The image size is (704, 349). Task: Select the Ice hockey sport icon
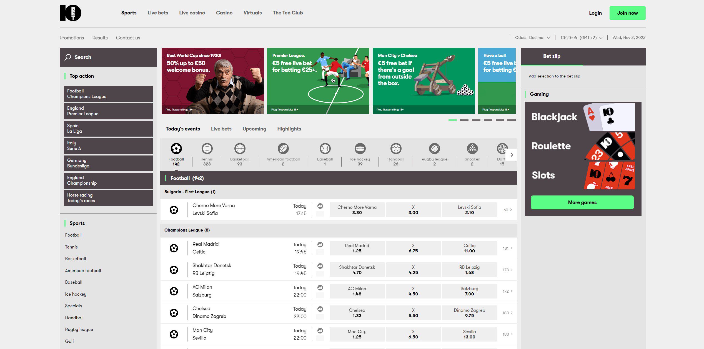point(360,149)
